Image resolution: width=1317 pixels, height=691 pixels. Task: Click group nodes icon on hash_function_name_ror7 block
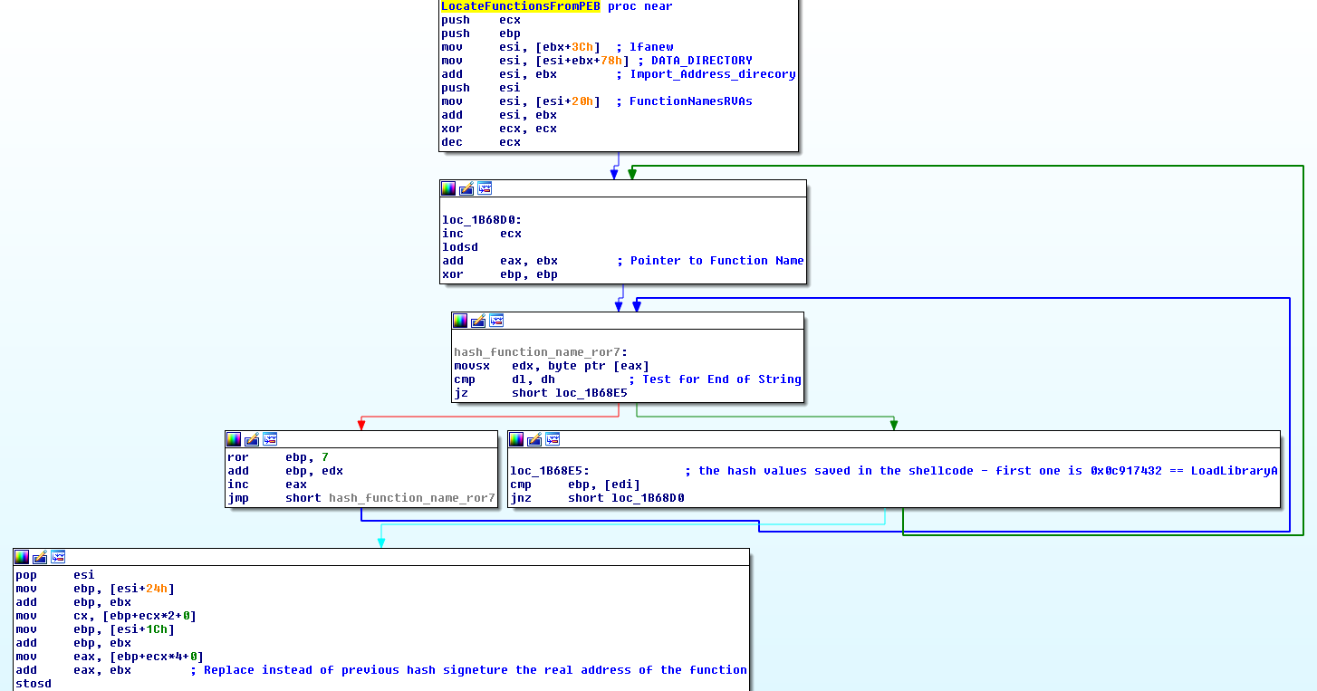tap(496, 321)
